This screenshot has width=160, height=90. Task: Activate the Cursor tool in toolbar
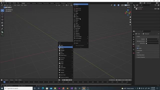pyautogui.click(x=2, y=13)
